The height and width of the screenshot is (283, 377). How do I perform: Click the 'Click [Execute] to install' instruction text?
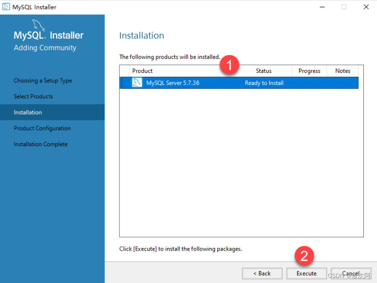[x=180, y=249]
